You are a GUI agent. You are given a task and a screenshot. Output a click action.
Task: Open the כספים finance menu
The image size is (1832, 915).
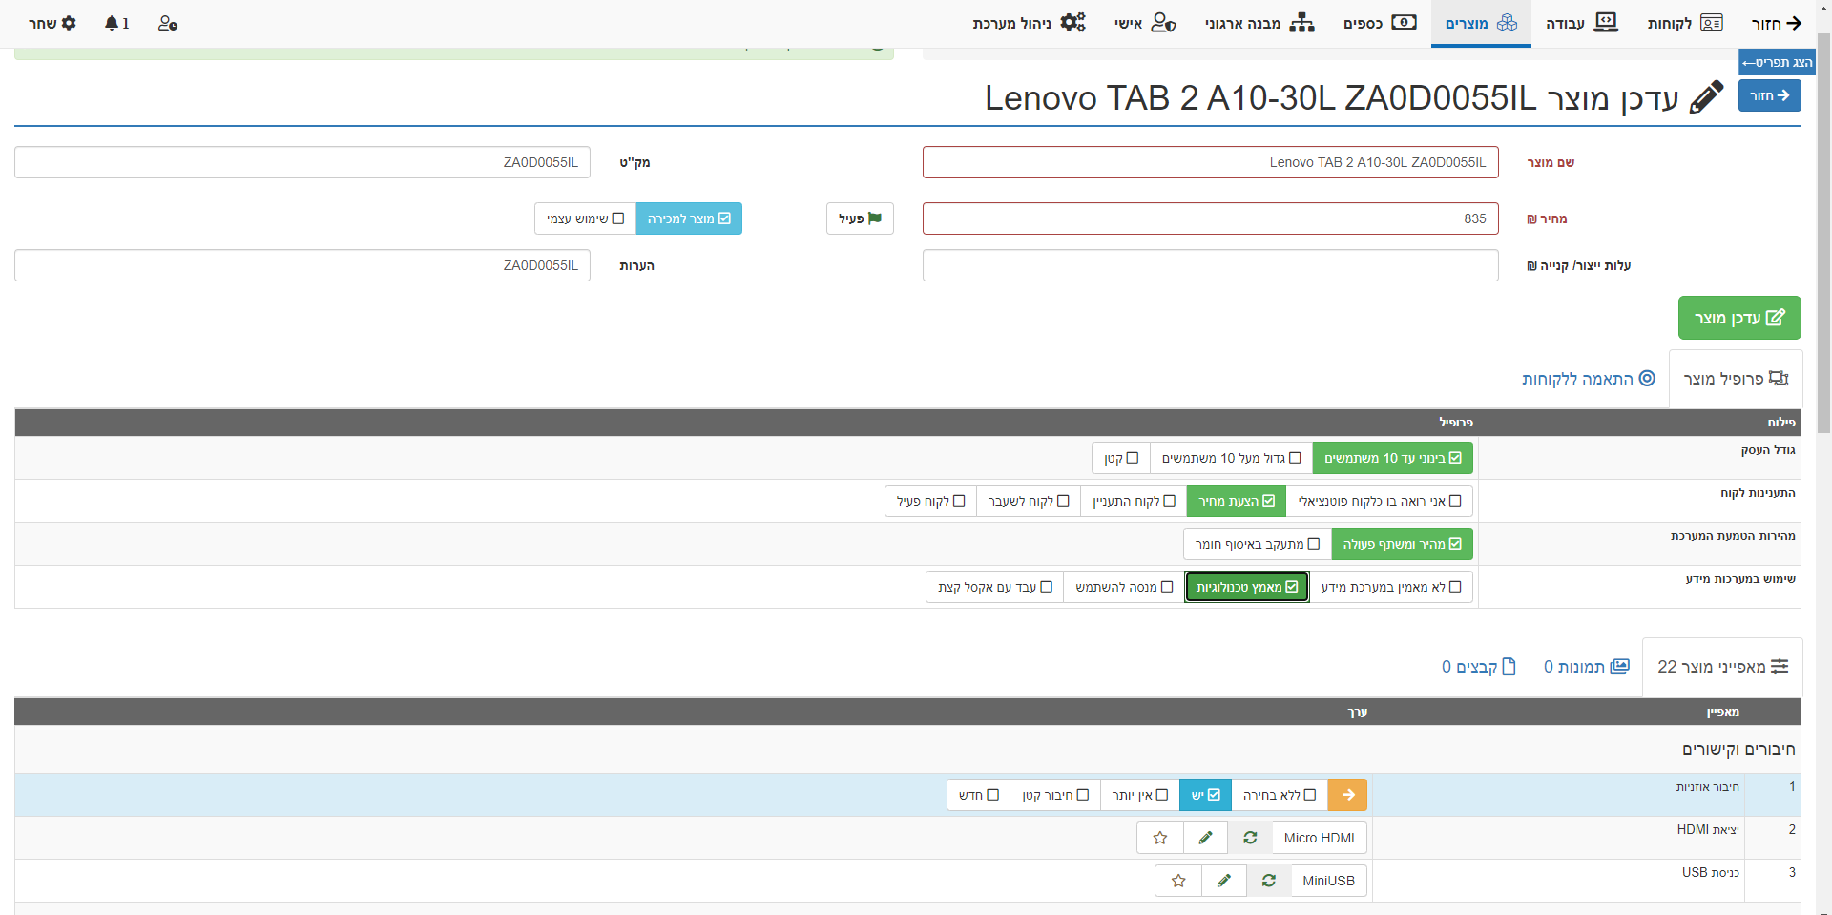coord(1380,23)
